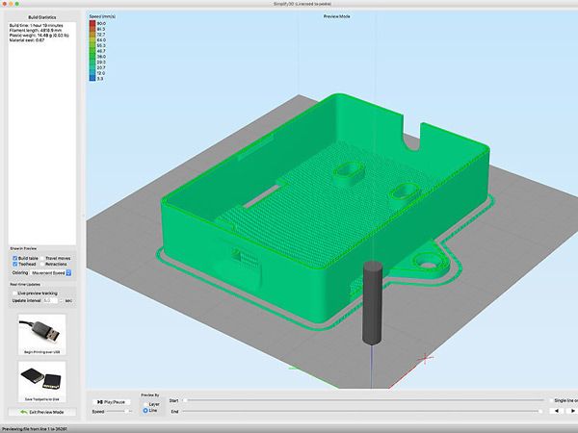
Task: Click the Update interval stepper arrows
Action: click(60, 300)
